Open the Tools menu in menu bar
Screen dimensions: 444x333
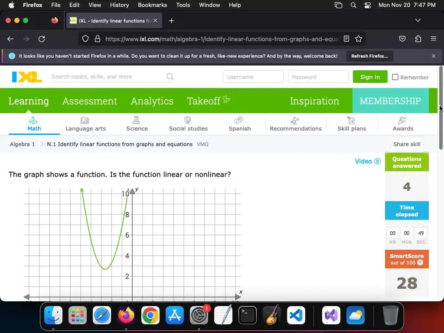183,5
